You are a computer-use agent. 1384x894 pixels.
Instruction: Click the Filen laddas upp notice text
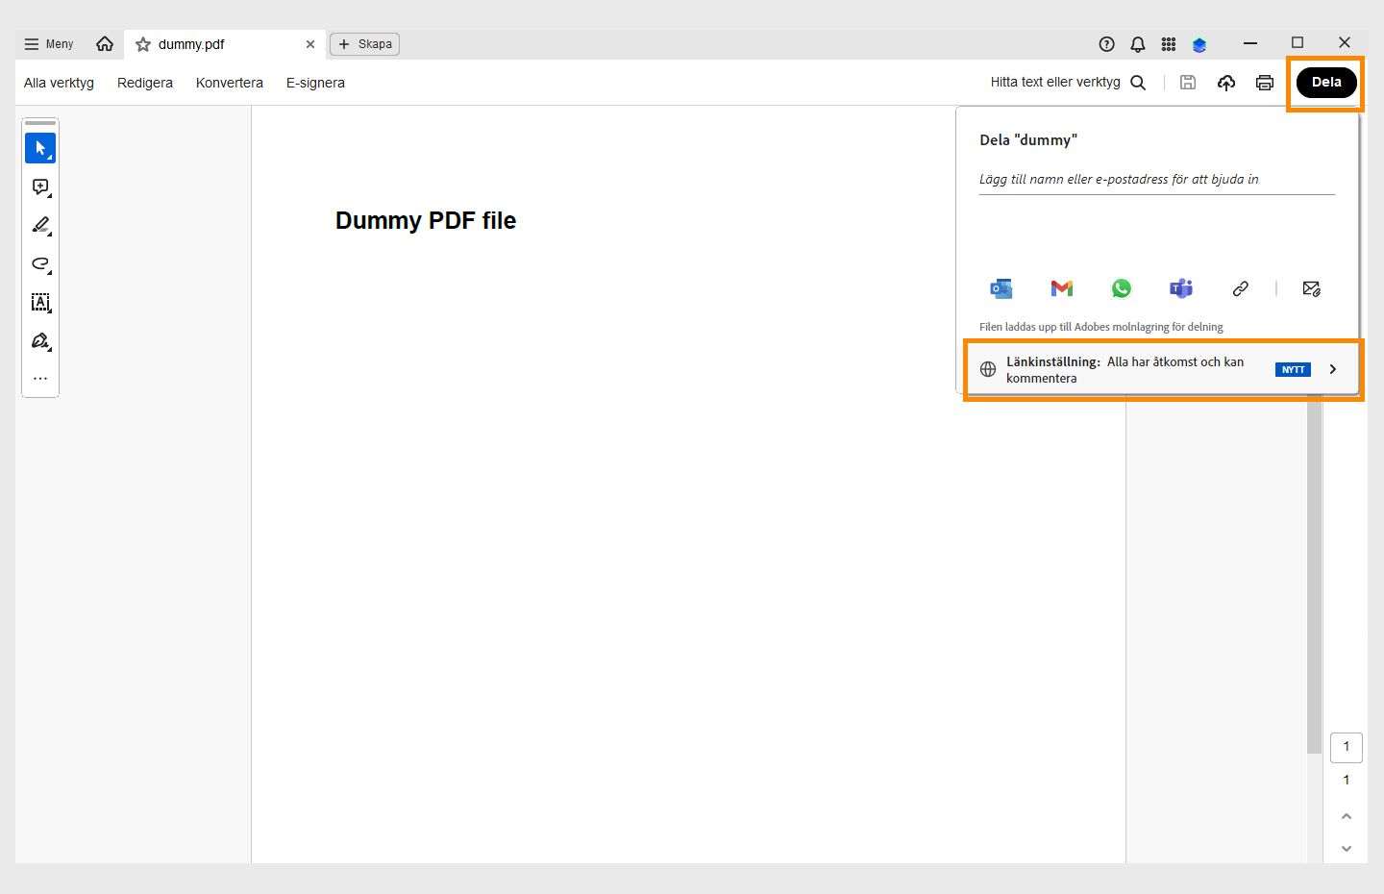pyautogui.click(x=1101, y=327)
